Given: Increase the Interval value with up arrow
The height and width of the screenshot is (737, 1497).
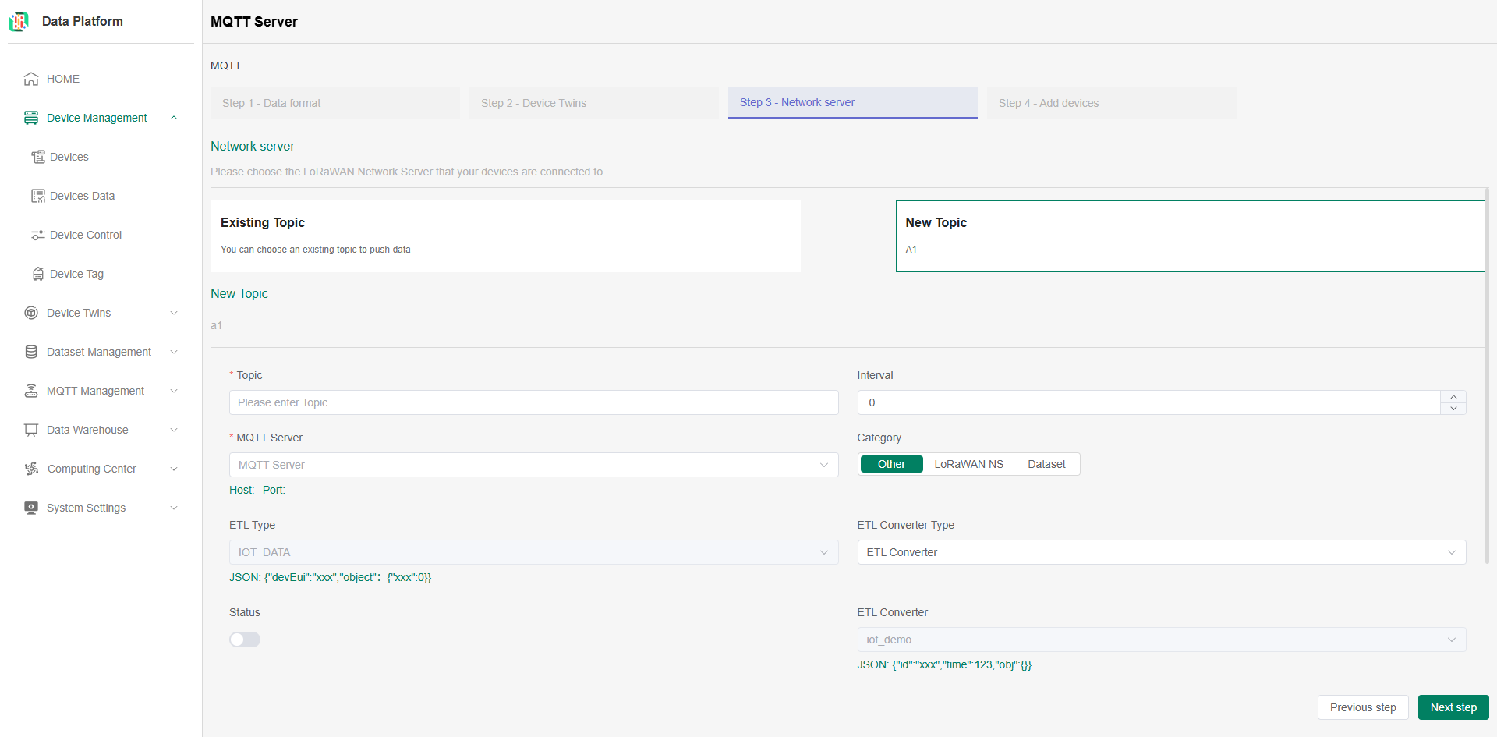Looking at the screenshot, I should 1453,397.
